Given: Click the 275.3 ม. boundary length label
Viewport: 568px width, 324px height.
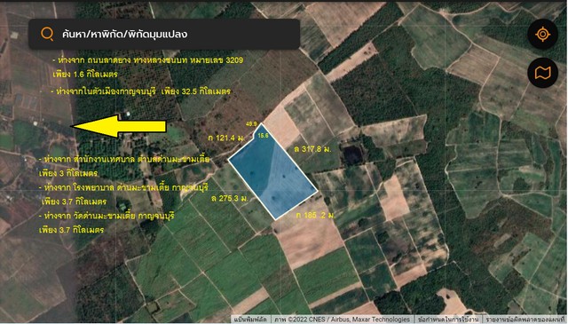Looking at the screenshot, I should (x=230, y=198).
